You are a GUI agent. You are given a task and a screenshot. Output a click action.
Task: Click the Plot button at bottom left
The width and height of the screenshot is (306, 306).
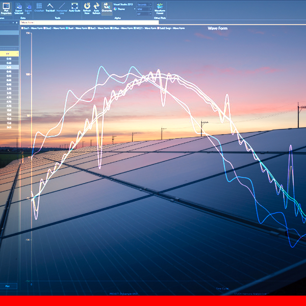(x=8, y=287)
